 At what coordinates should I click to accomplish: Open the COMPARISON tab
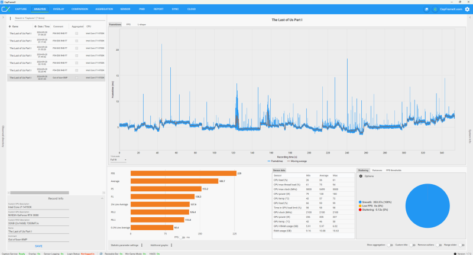click(80, 9)
